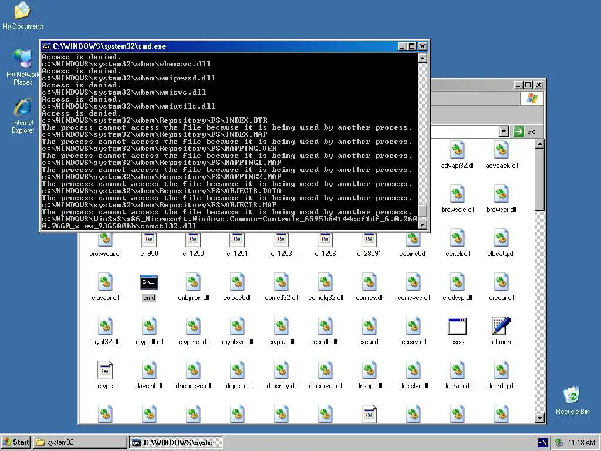Open the address bar dropdown in Explorer

504,132
